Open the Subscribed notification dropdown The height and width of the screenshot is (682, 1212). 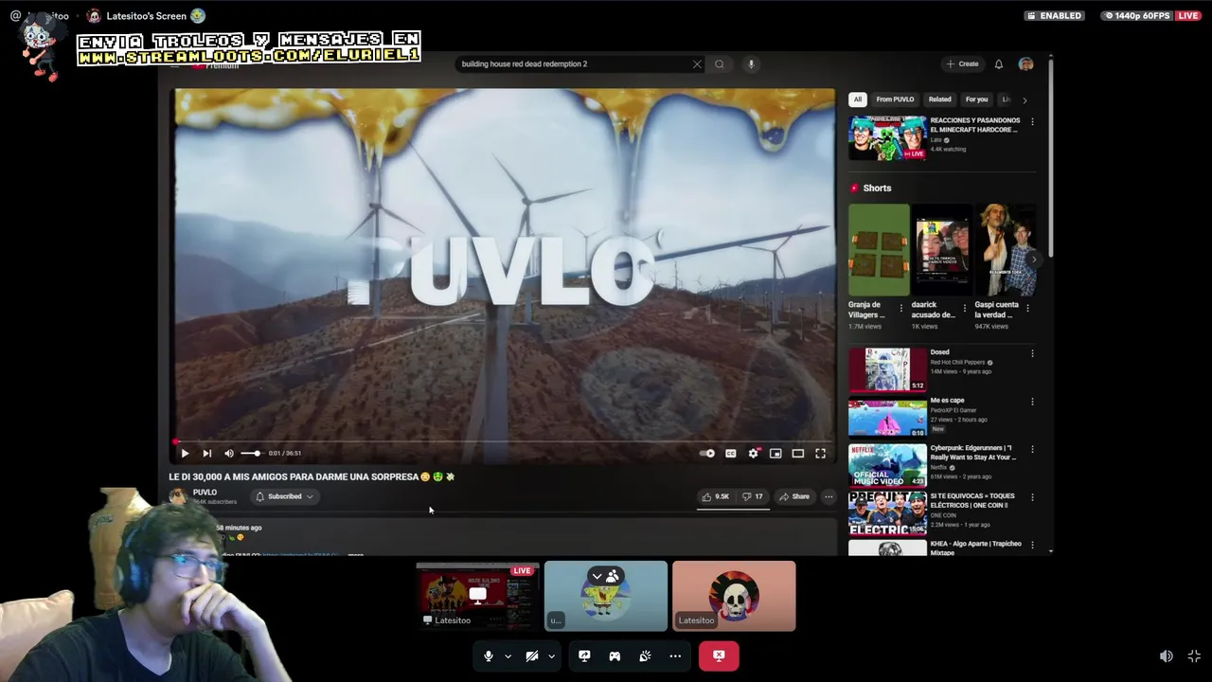(x=284, y=496)
